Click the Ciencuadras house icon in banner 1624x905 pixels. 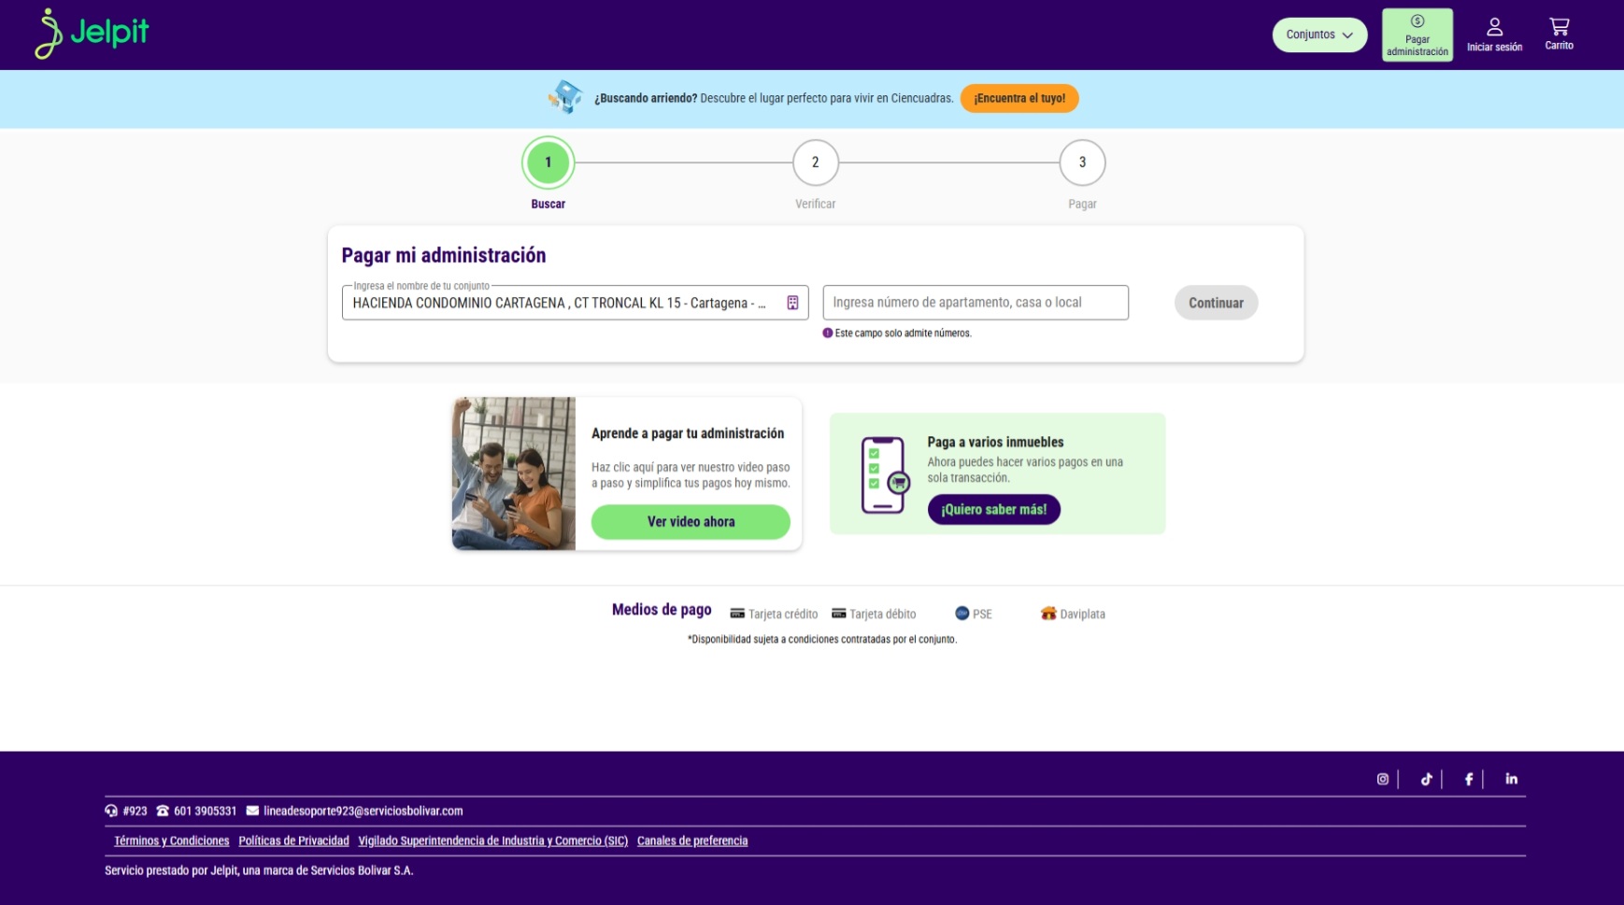coord(565,97)
